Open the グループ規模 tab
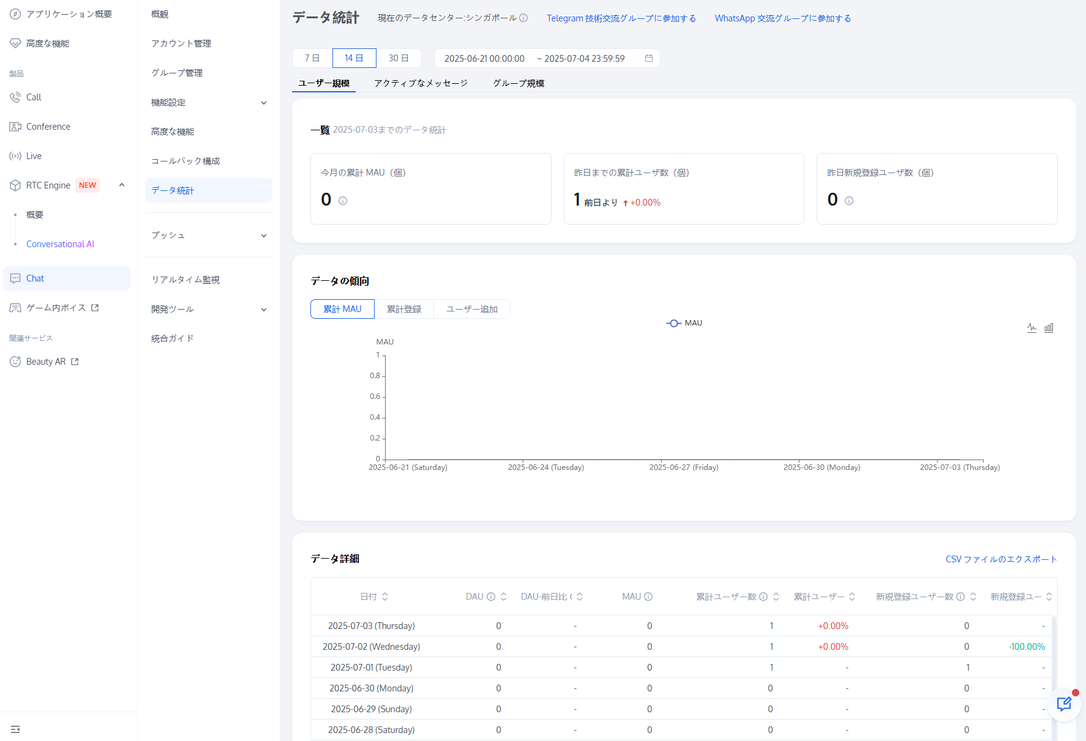Screen dimensions: 1086x741 519,83
